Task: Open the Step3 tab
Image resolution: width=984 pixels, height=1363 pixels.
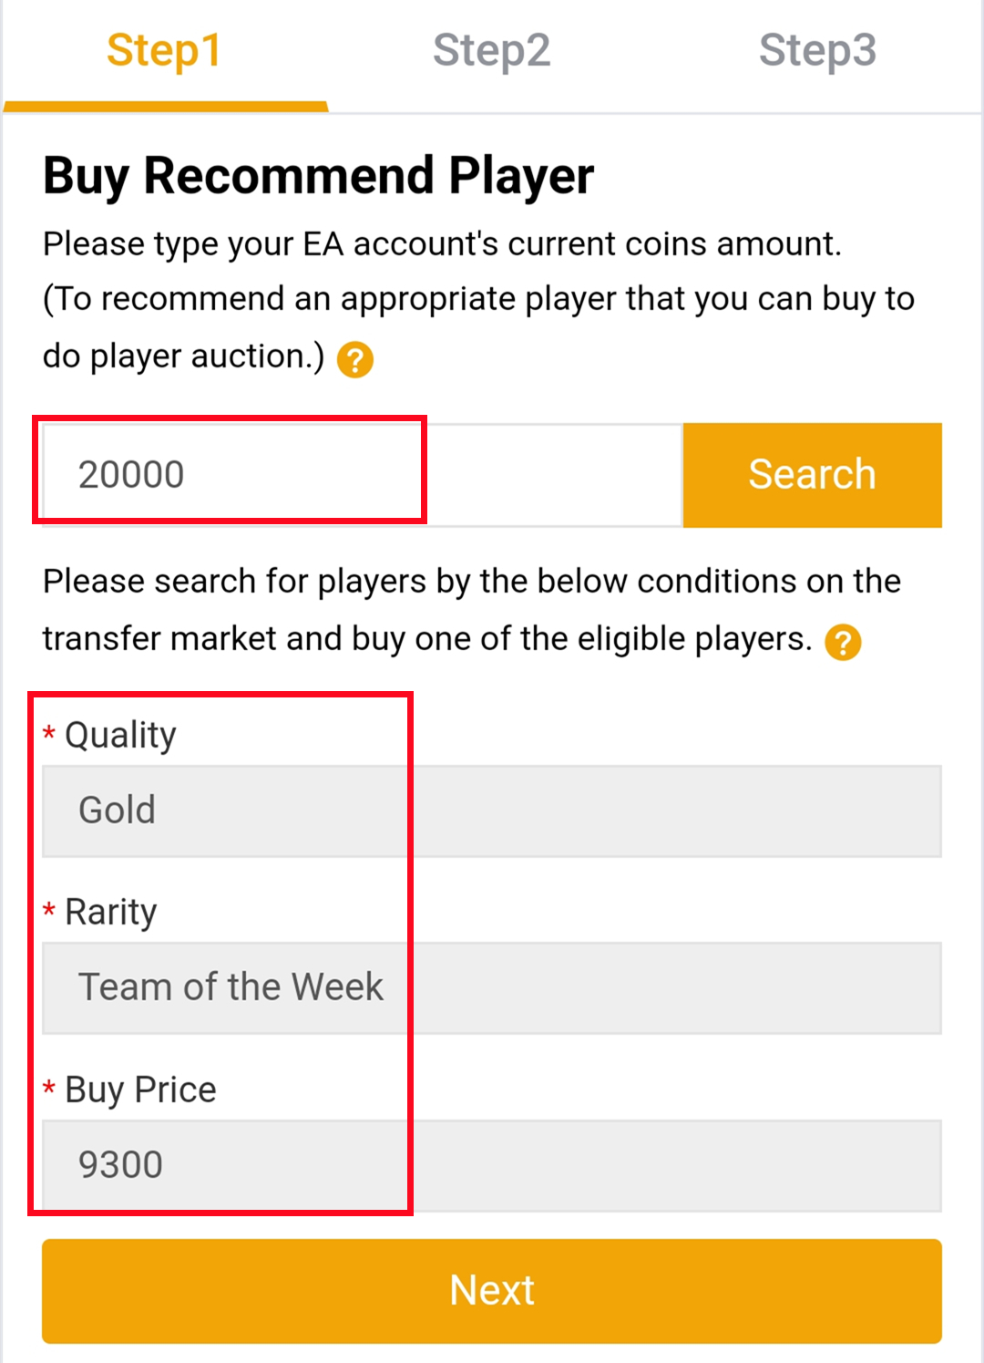Action: coord(819,52)
